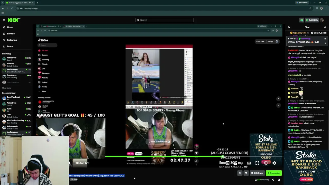Open the Chrome tab search dropdown

[3, 3]
